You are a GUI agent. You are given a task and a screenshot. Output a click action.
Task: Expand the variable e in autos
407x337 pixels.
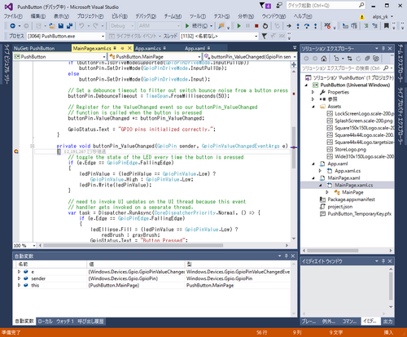19,272
